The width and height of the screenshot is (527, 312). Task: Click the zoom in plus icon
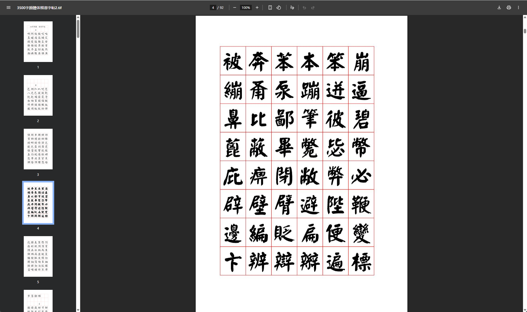[257, 7]
